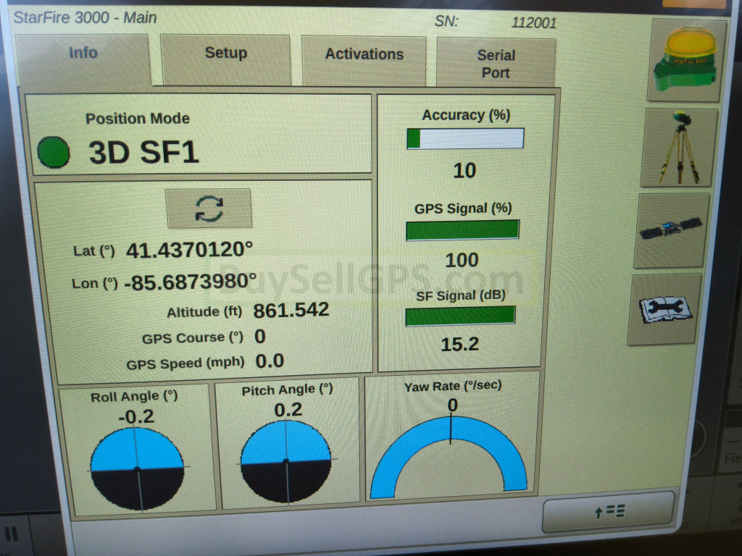This screenshot has height=556, width=742.
Task: Click the GPS Speed value 0.0
Action: tap(270, 361)
